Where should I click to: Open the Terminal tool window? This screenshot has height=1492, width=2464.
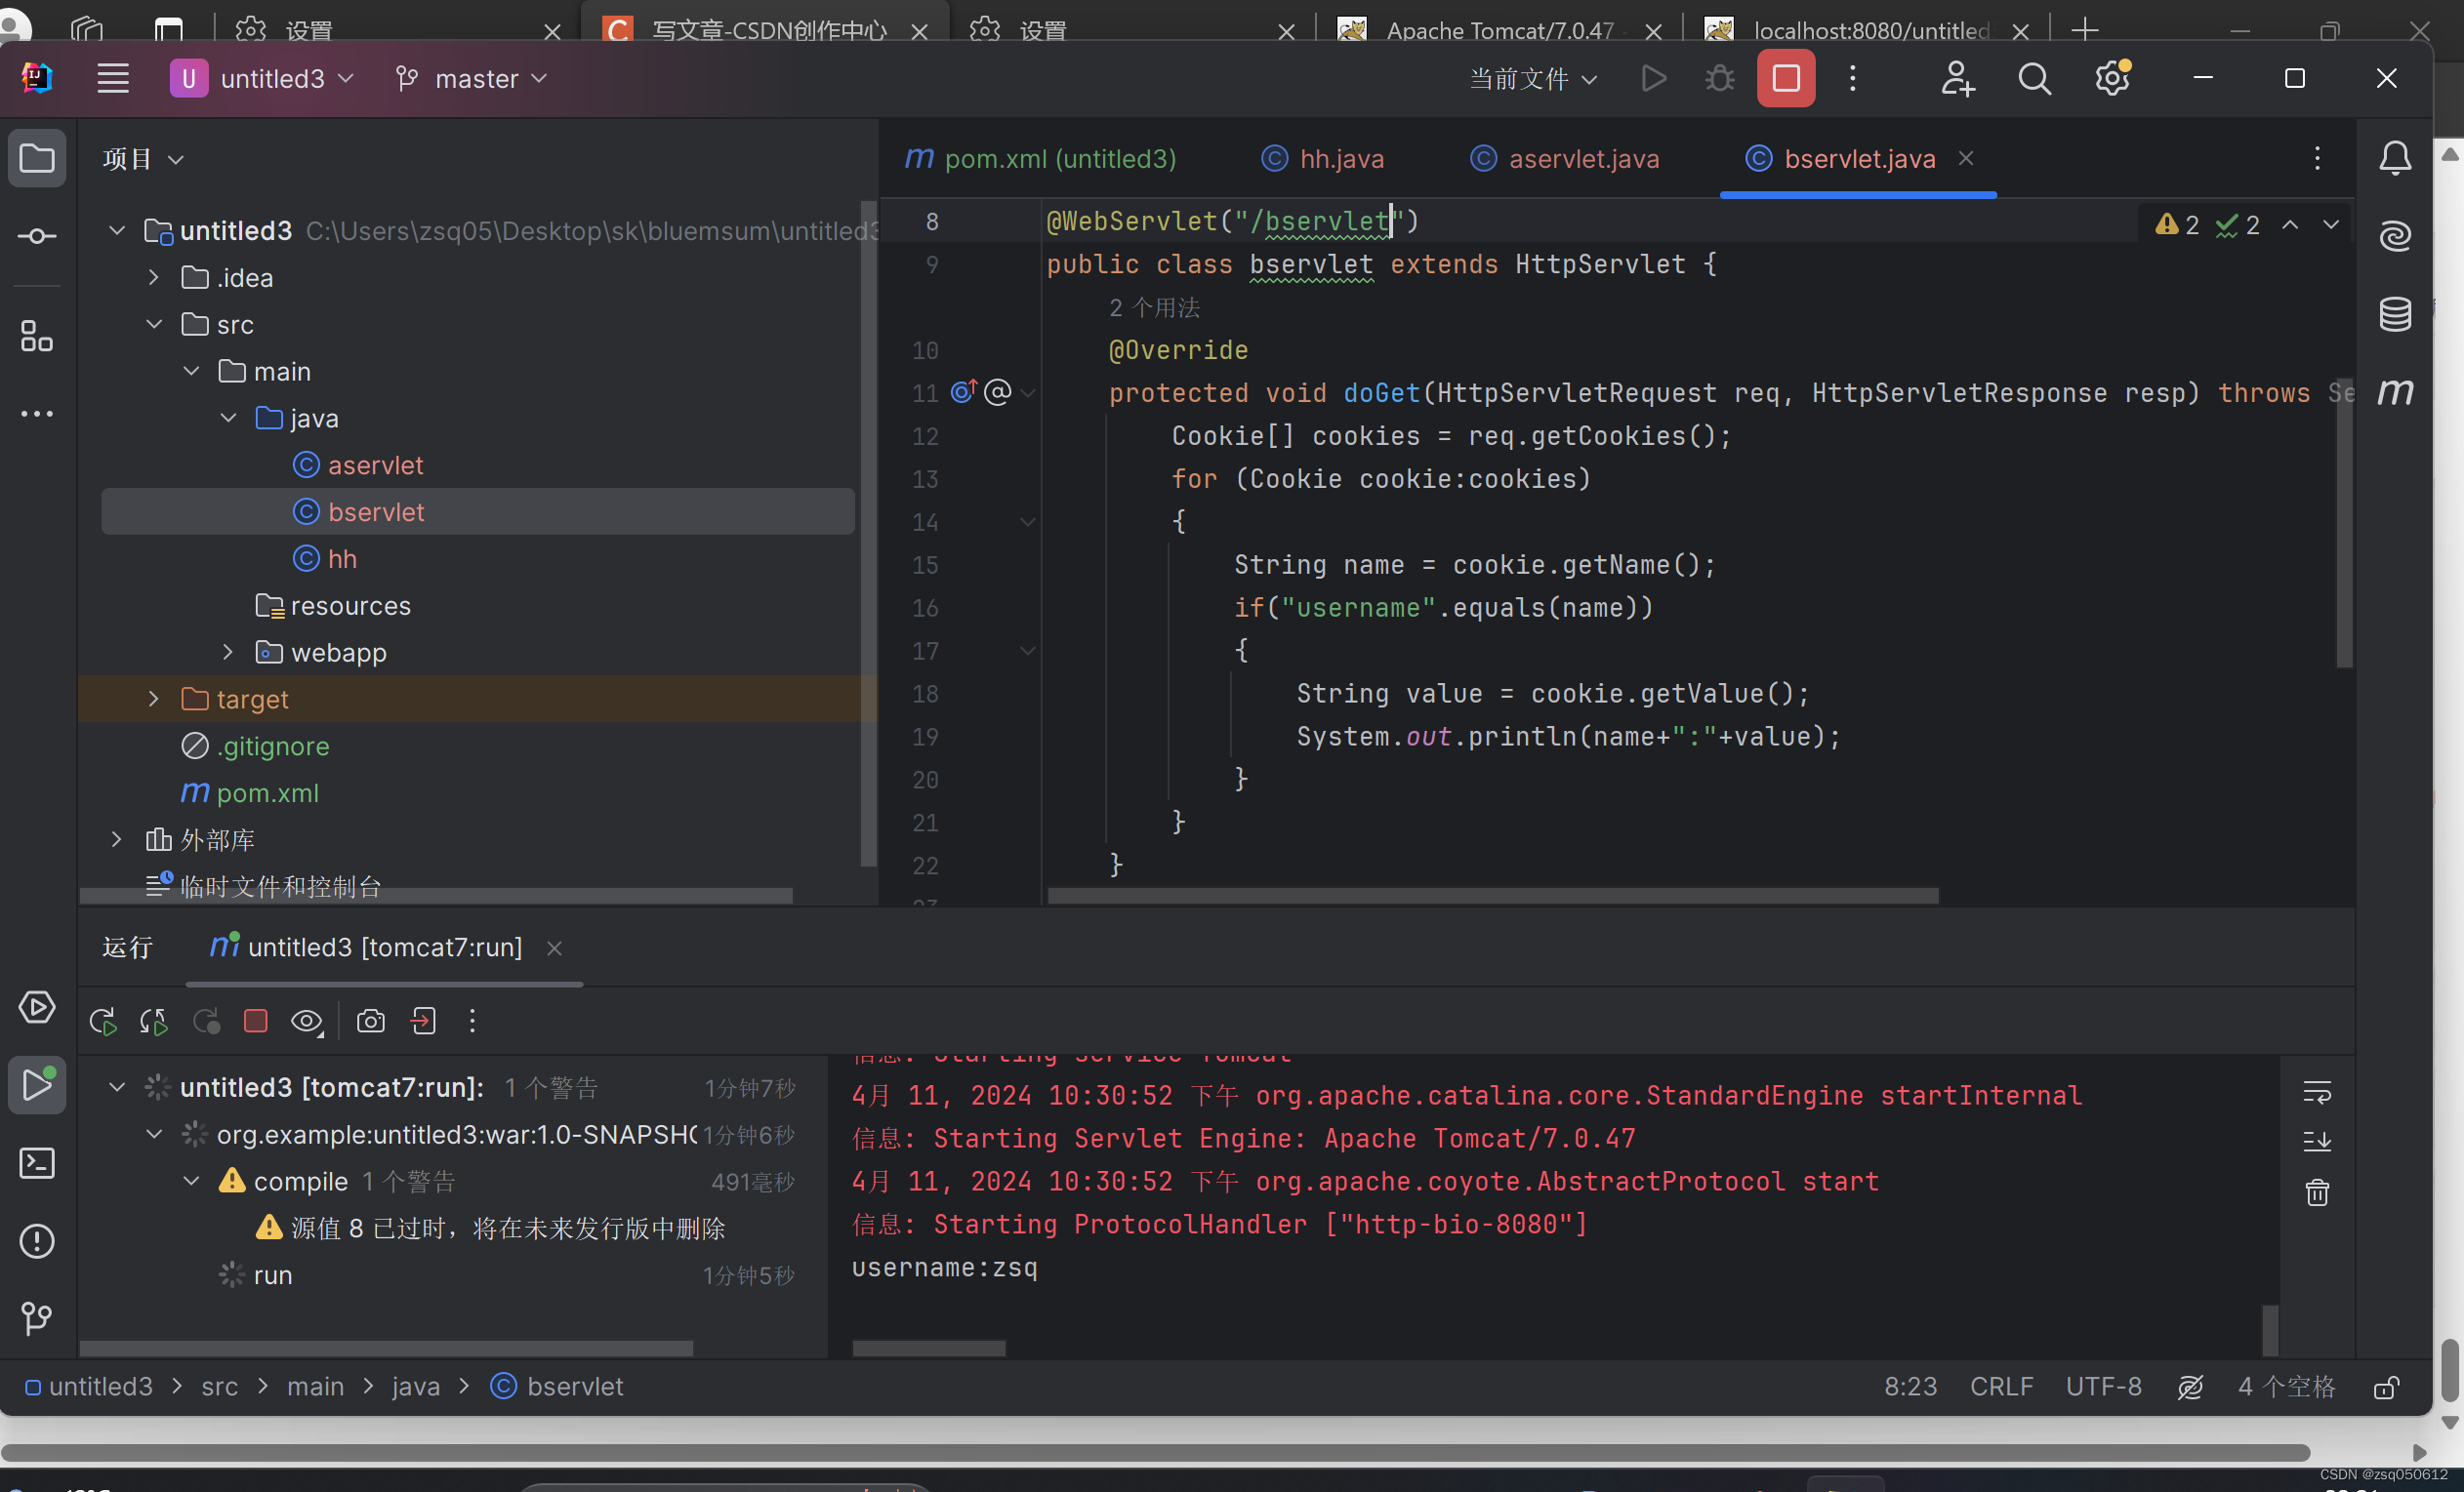37,1163
